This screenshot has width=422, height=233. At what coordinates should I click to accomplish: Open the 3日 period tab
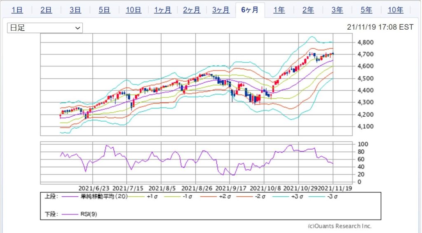tap(75, 10)
